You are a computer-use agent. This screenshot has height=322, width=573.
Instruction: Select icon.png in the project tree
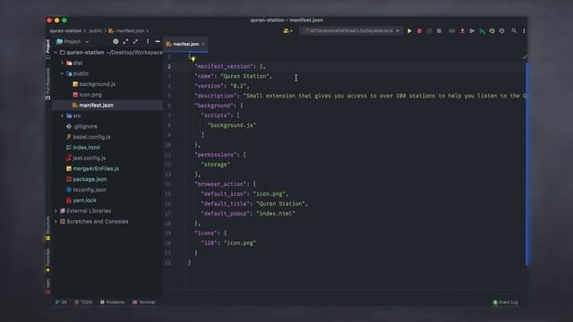click(x=90, y=95)
